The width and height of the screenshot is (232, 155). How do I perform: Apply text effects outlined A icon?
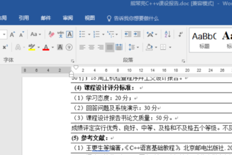click(18, 47)
